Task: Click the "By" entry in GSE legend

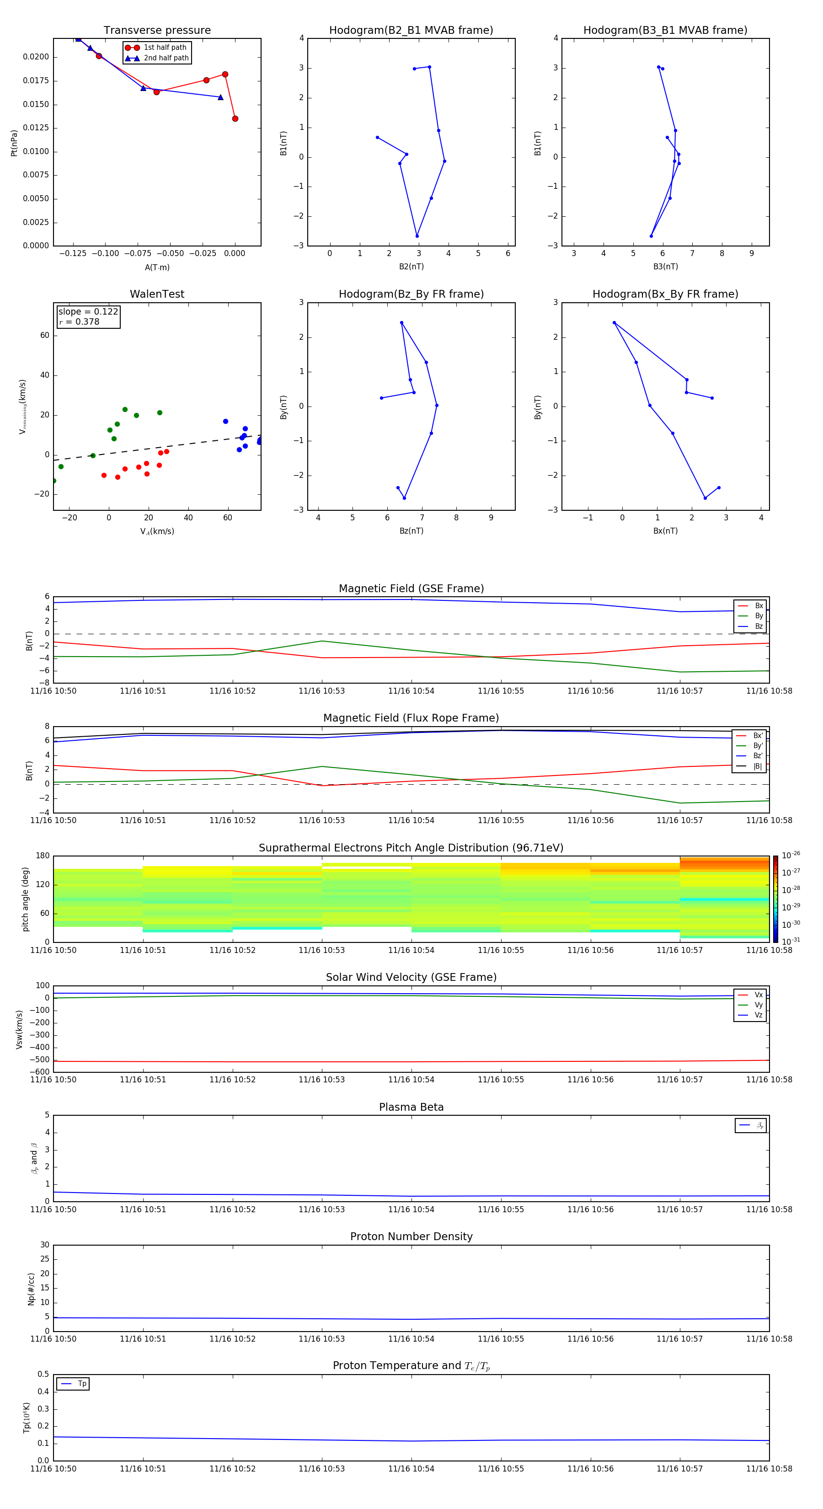Action: [x=750, y=616]
